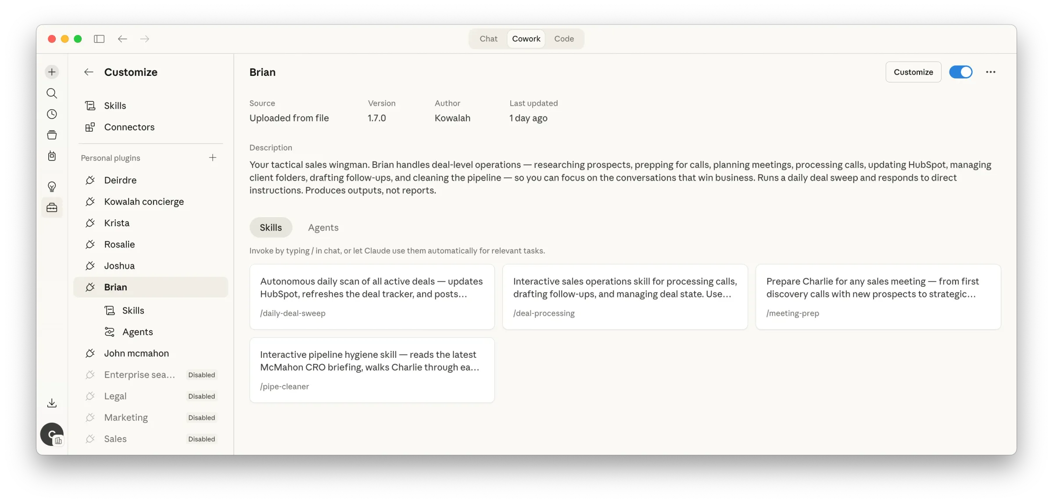Collapse the Brian plugin tree item

coord(115,287)
